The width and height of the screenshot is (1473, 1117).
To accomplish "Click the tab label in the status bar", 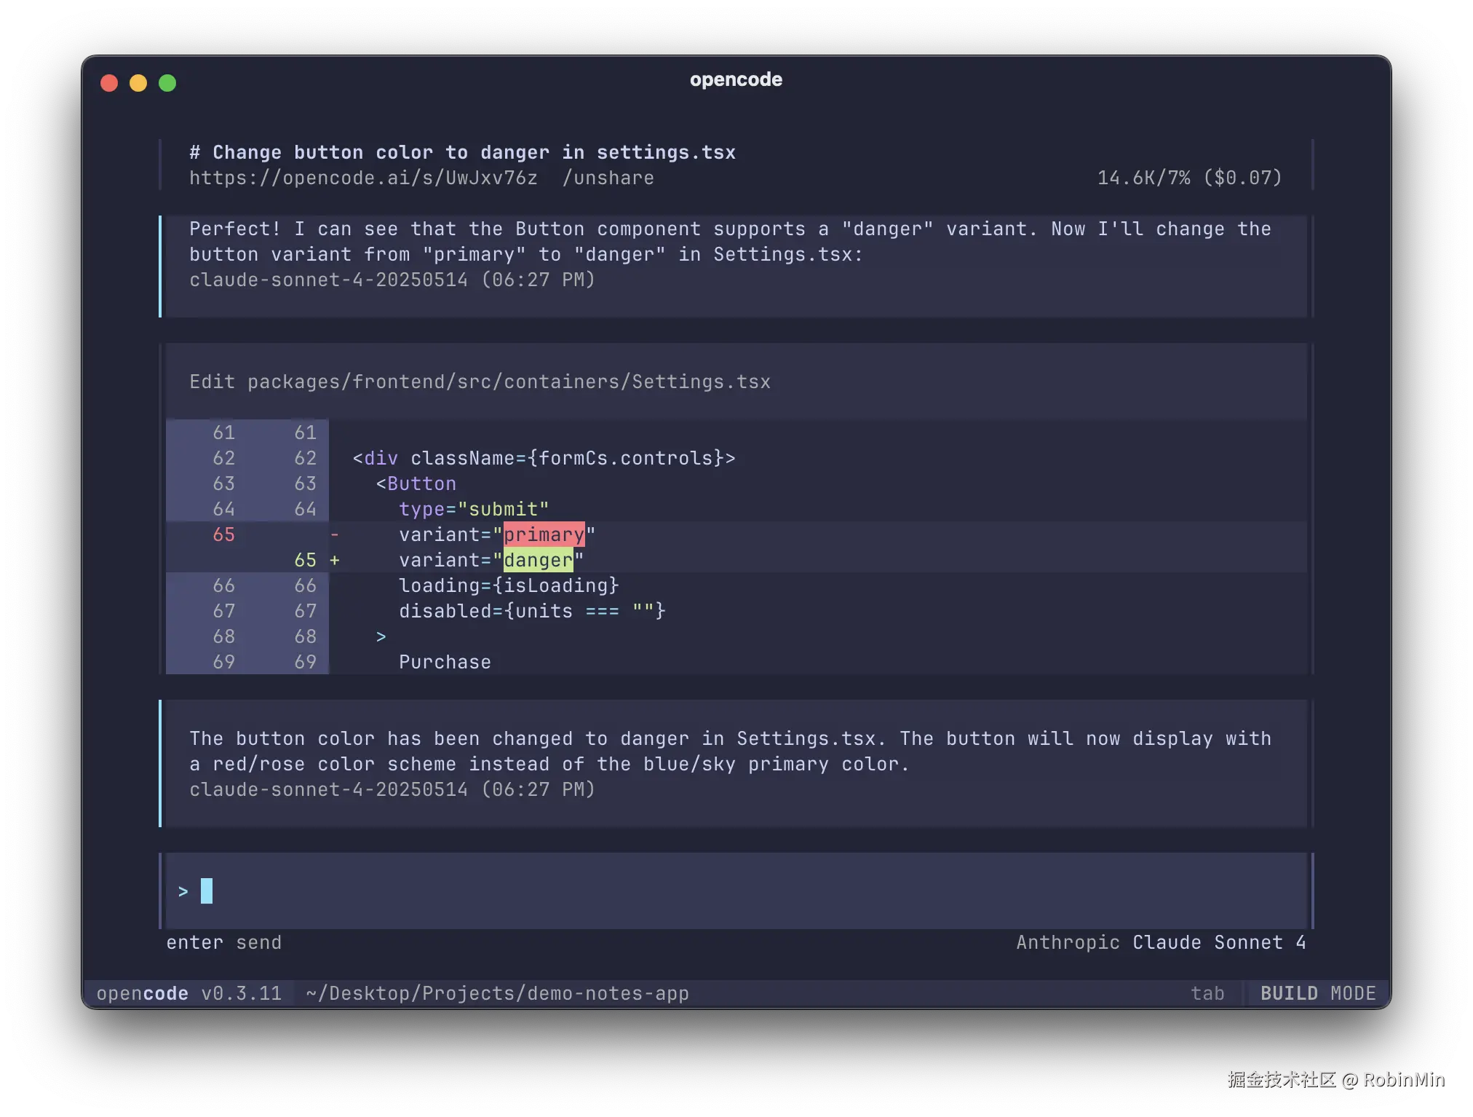I will pos(1208,992).
